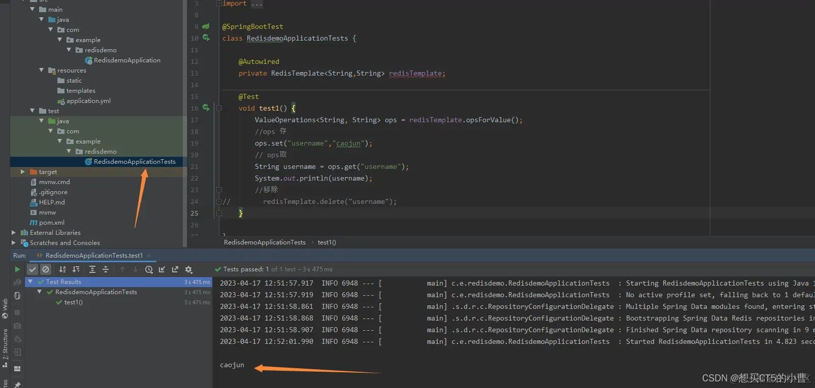Go to next failed test arrow

pyautogui.click(x=136, y=269)
